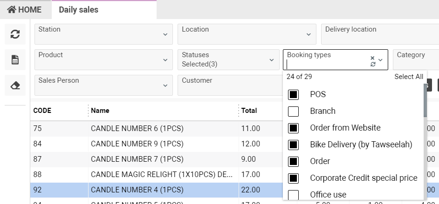Uncheck Order from Website checkbox
The image size is (439, 204).
coord(293,128)
